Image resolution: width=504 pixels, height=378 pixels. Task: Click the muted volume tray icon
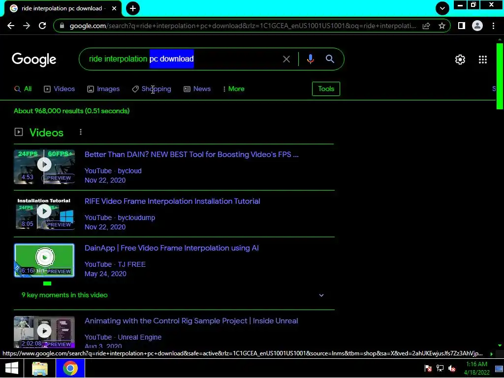452,368
